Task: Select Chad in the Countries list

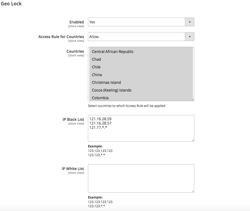Action: click(141, 59)
